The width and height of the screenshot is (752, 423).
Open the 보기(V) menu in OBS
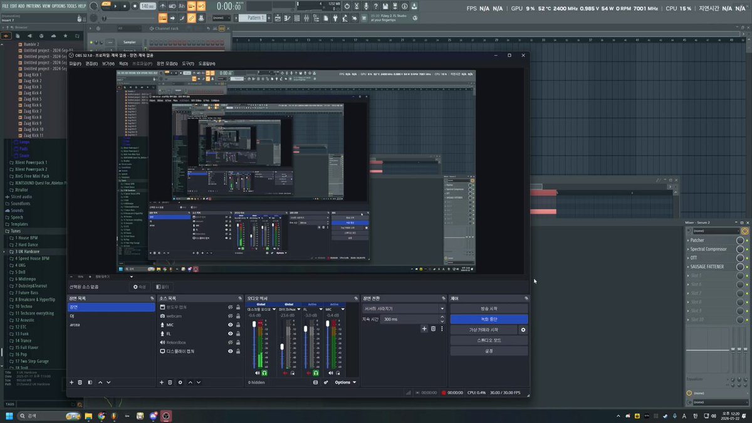point(108,64)
